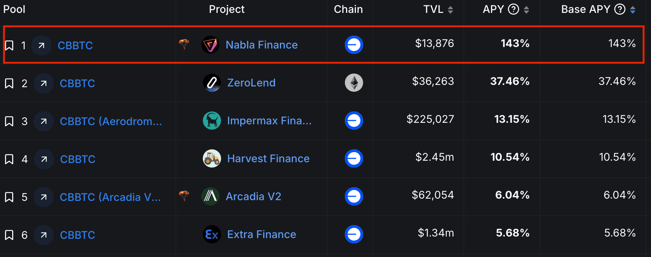Sort pools by Base APY column arrows
Screen dimensions: 651x257
[633, 10]
